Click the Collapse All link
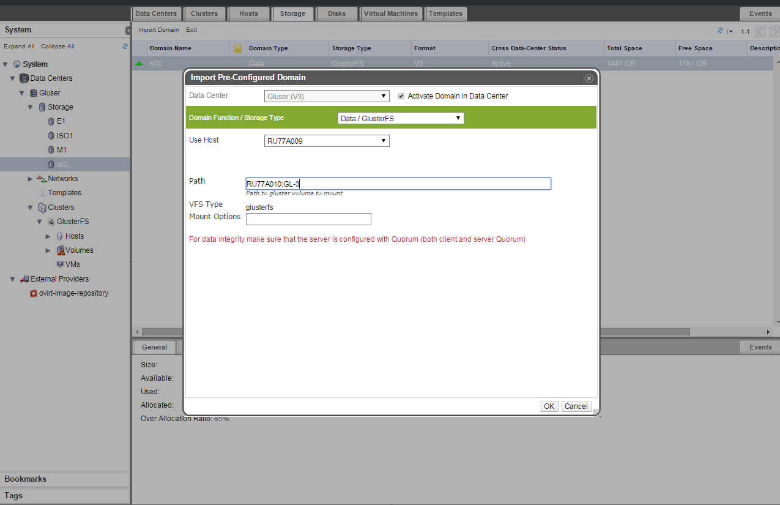780x505 pixels. click(58, 47)
